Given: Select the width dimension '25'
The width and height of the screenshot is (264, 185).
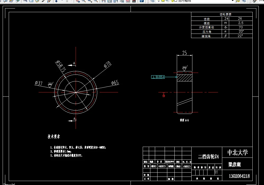Looking at the screenshot, I should click(x=184, y=53).
